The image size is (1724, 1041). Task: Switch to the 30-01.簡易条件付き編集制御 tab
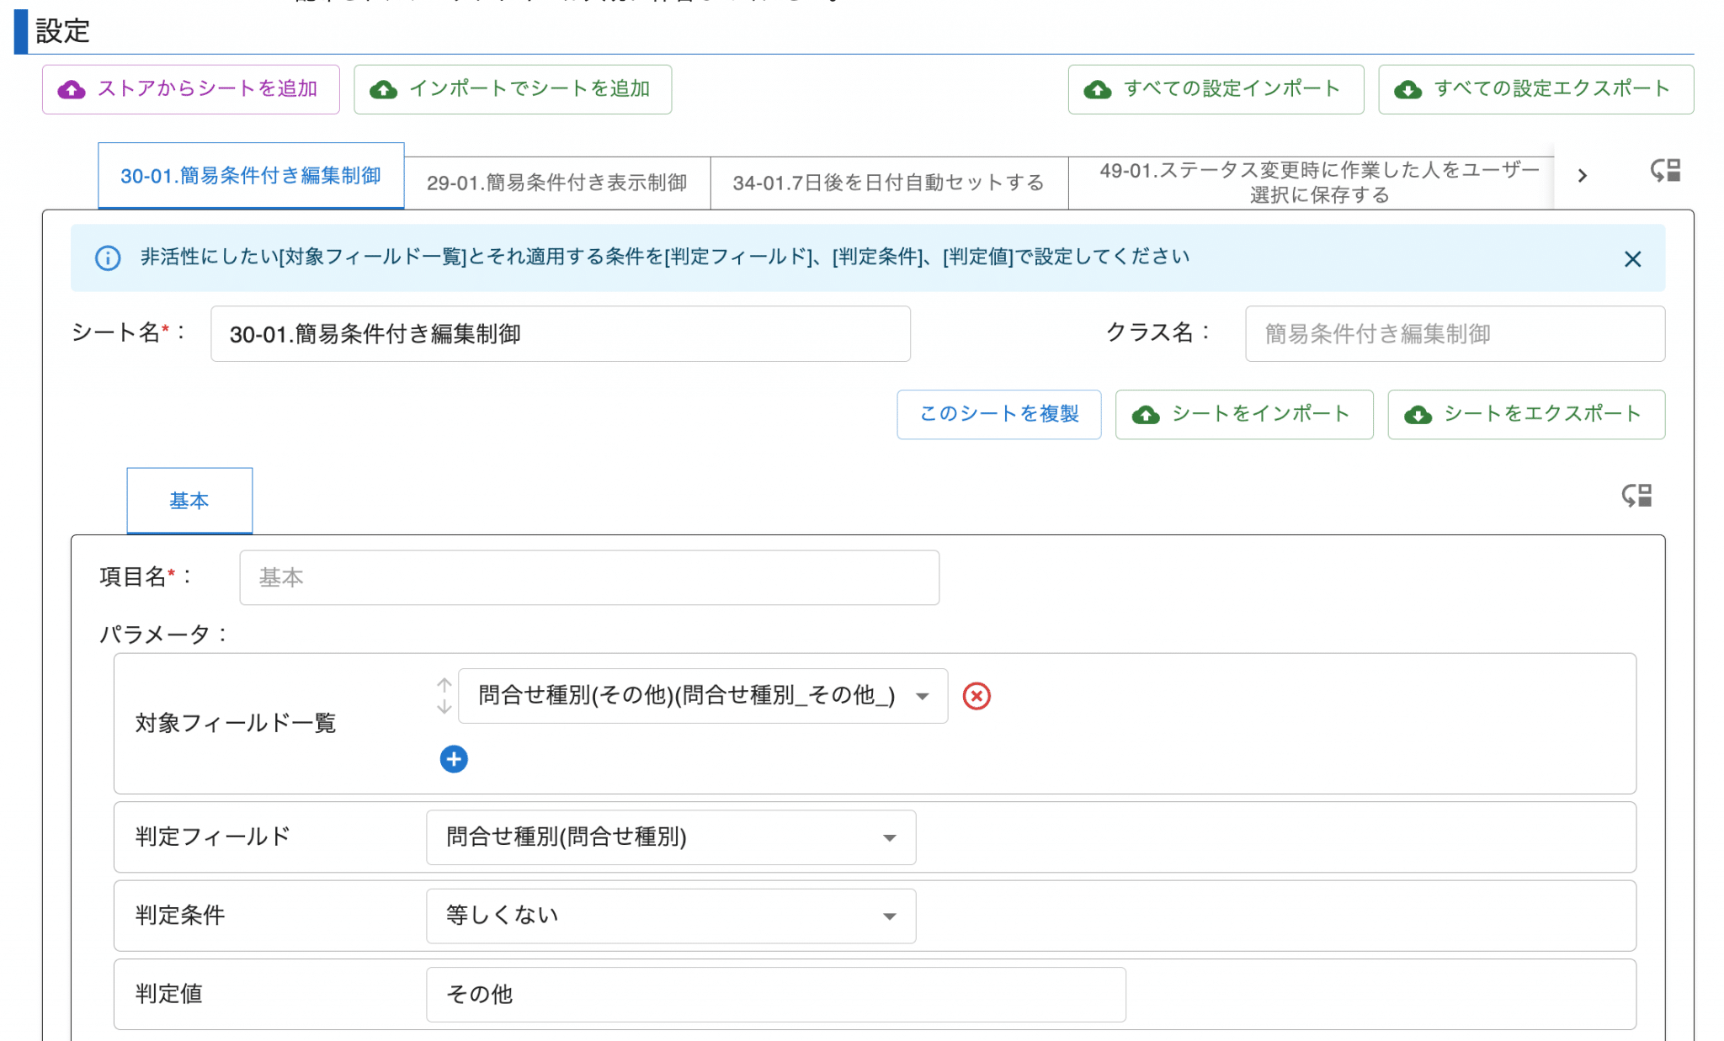click(x=251, y=176)
